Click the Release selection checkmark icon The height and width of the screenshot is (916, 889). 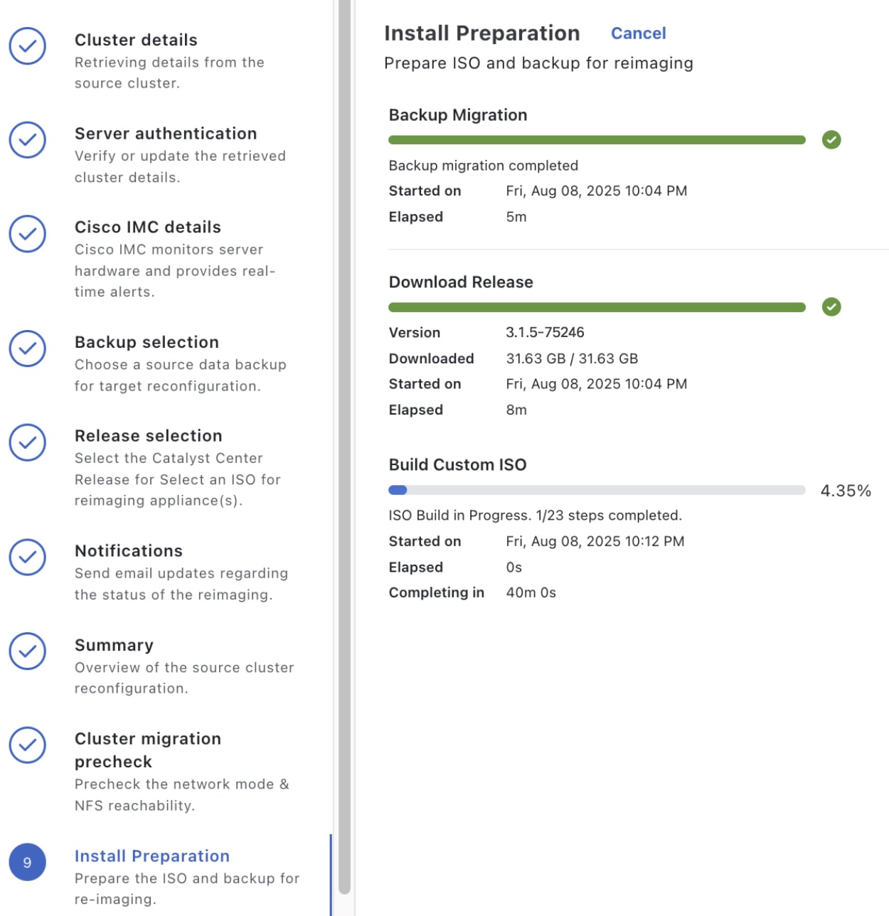coord(28,442)
